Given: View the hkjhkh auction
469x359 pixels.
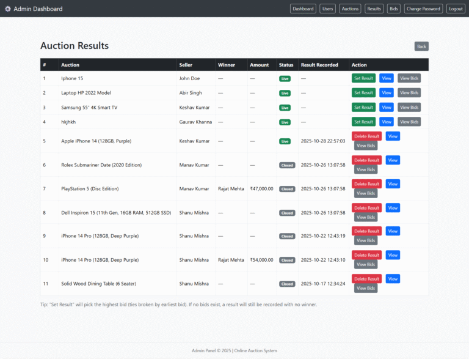Looking at the screenshot, I should (387, 122).
